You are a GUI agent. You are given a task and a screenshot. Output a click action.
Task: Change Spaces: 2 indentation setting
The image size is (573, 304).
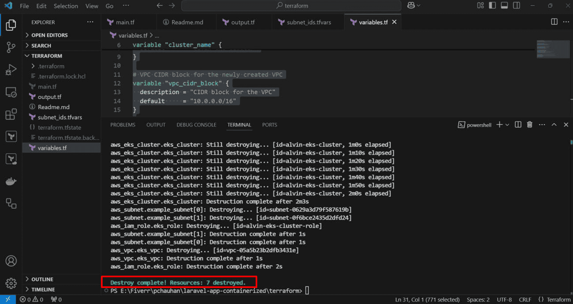point(478,299)
